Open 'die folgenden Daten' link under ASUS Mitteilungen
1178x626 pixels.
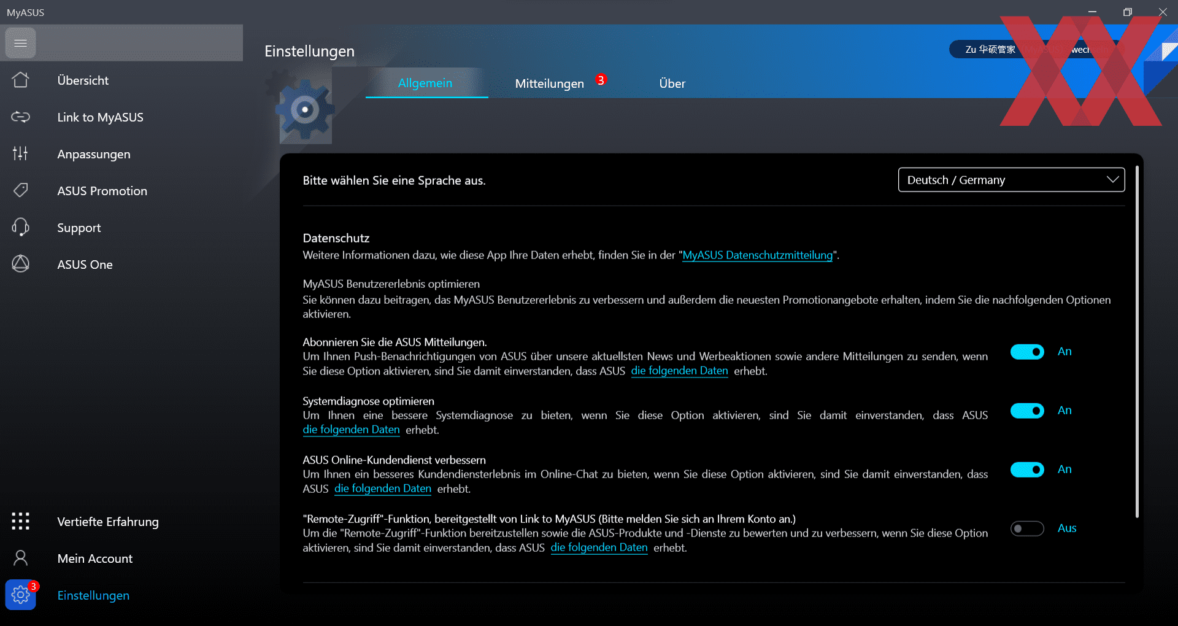coord(679,371)
